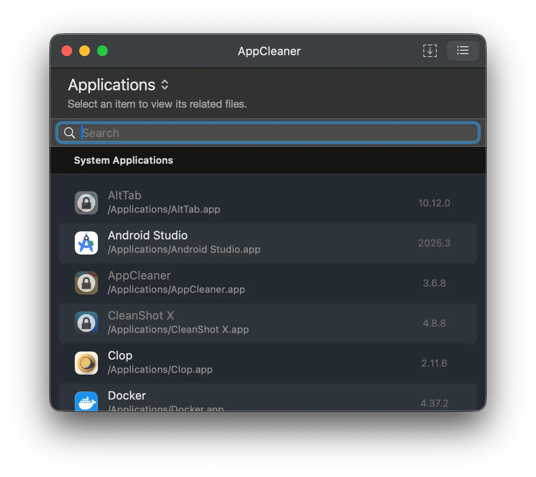
Task: Click the Android Studio app icon
Action: click(x=86, y=243)
